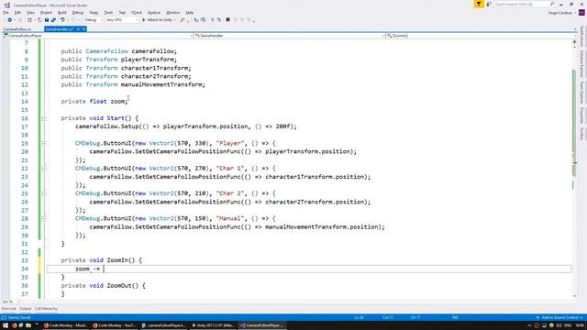Collapse the Char 1 ButtonUI block, line 22

pyautogui.click(x=44, y=169)
